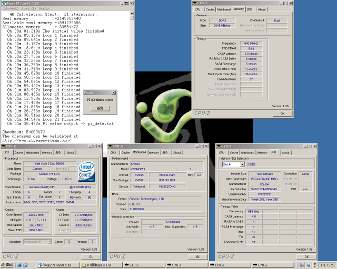
Task: Open Memory tab in bottom-left CPU-Z window
Action: (47, 152)
